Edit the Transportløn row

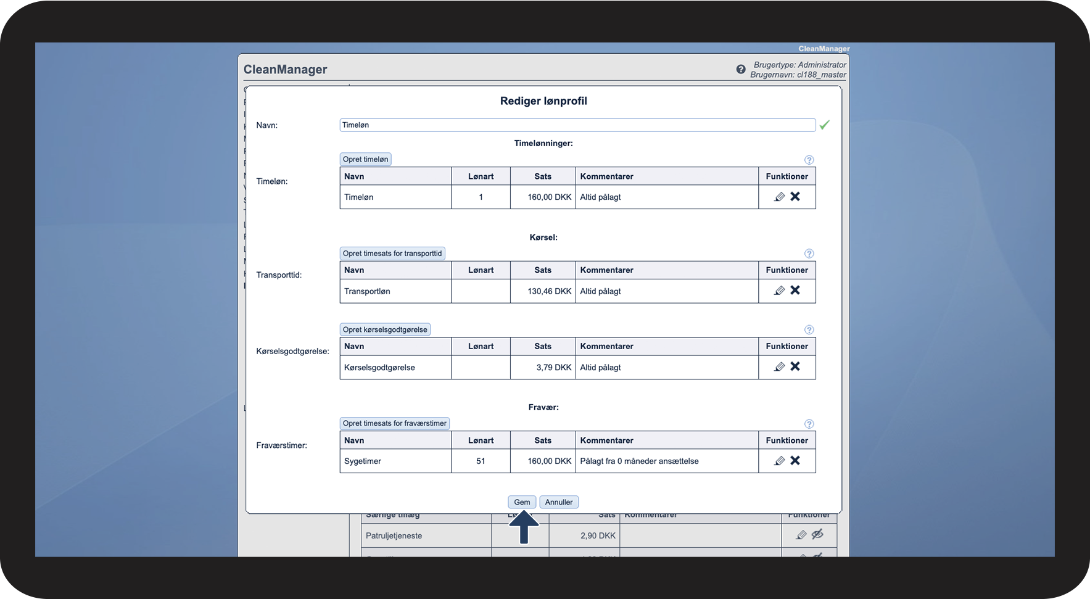[x=779, y=291]
